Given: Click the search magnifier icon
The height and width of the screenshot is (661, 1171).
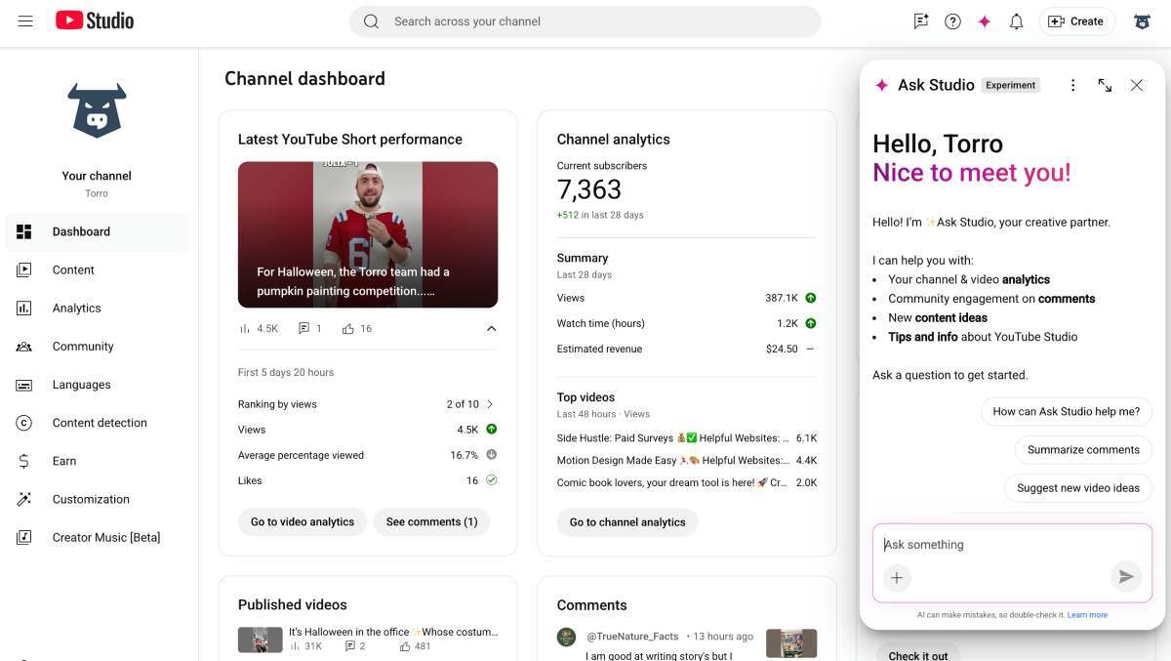Looking at the screenshot, I should [x=371, y=21].
